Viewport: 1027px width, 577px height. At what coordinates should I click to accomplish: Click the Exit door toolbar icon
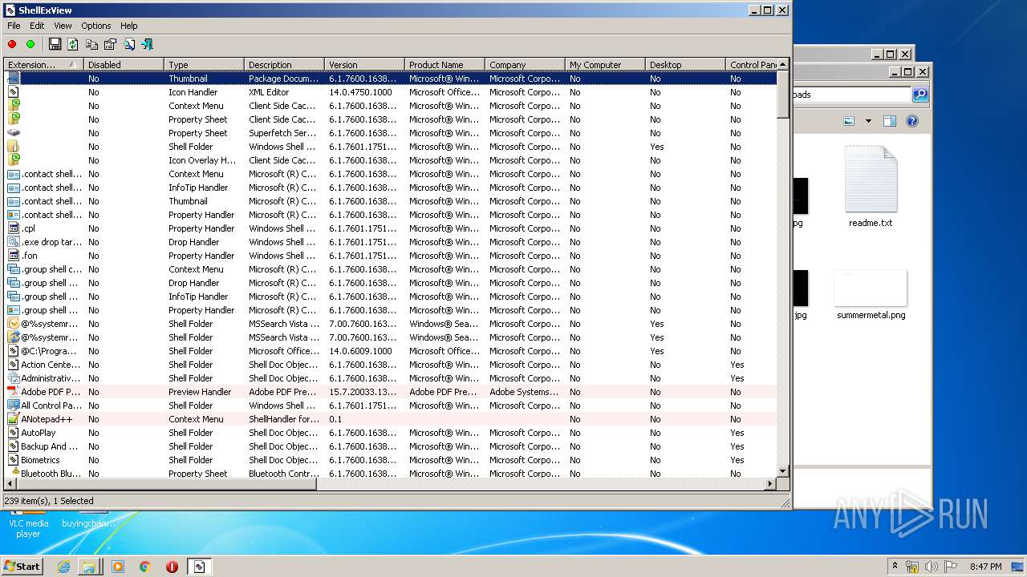[x=147, y=45]
